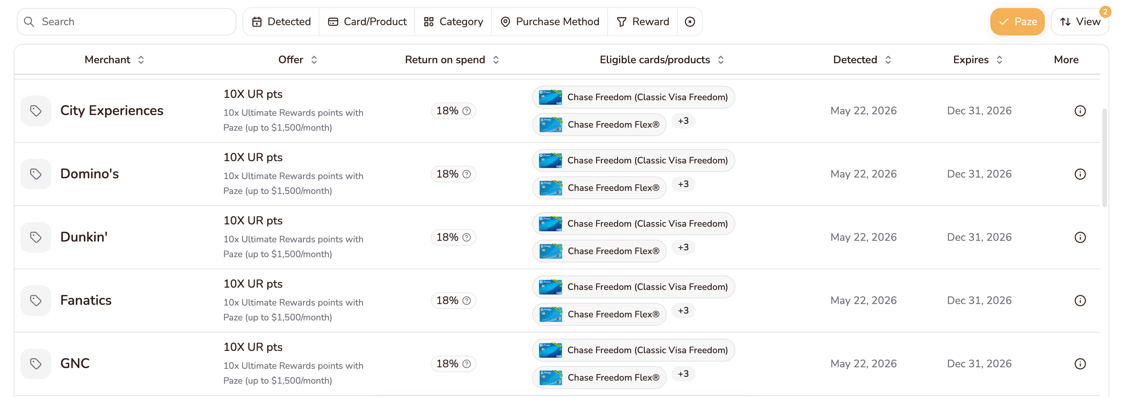
Task: Open the Fanatics merchant name
Action: [86, 300]
